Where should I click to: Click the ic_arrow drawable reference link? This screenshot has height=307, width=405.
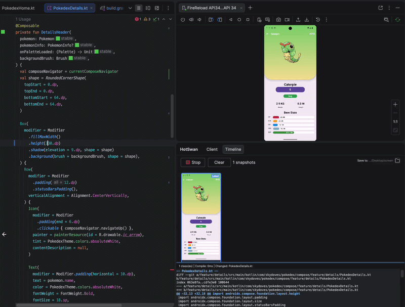pyautogui.click(x=132, y=235)
